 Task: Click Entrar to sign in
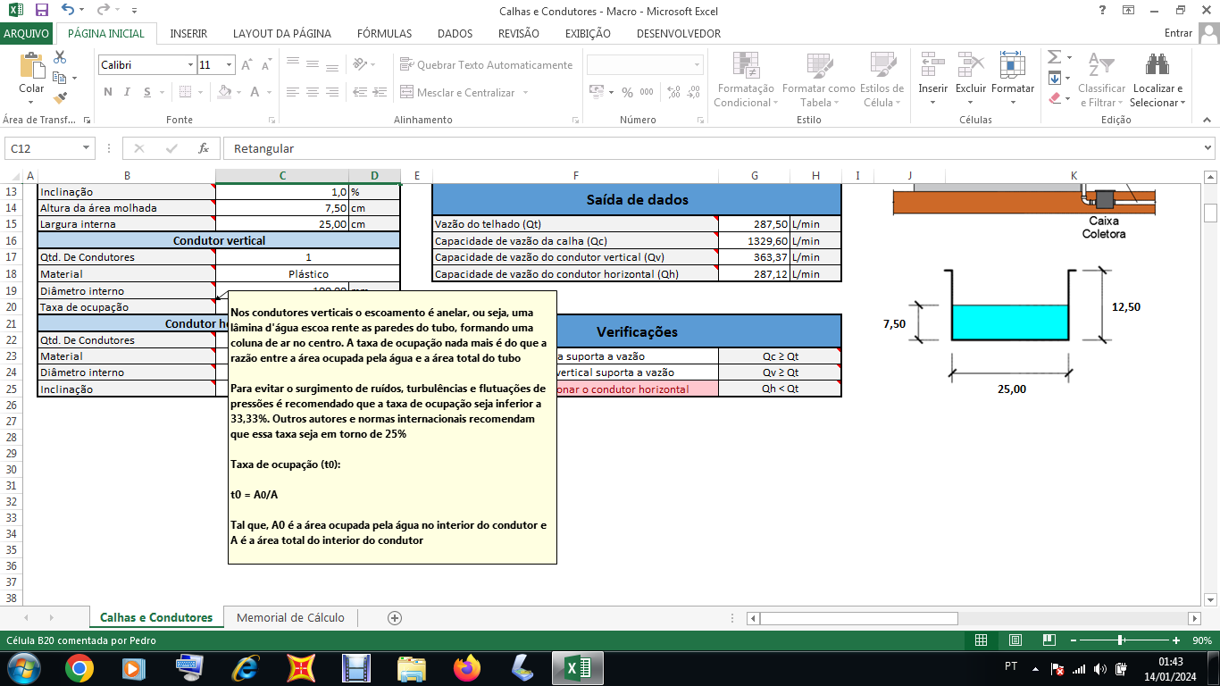tap(1178, 34)
